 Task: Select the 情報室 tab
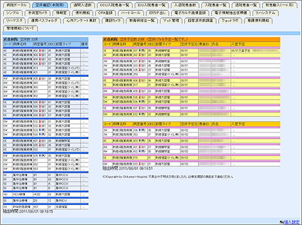61,13
